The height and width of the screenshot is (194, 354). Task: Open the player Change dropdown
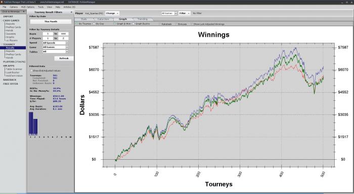click(112, 13)
